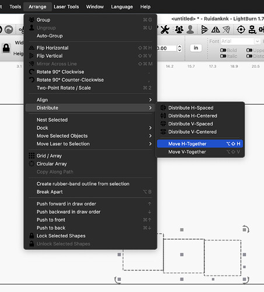264x292 pixels.
Task: Open the Laser Tools menu
Action: pyautogui.click(x=67, y=7)
